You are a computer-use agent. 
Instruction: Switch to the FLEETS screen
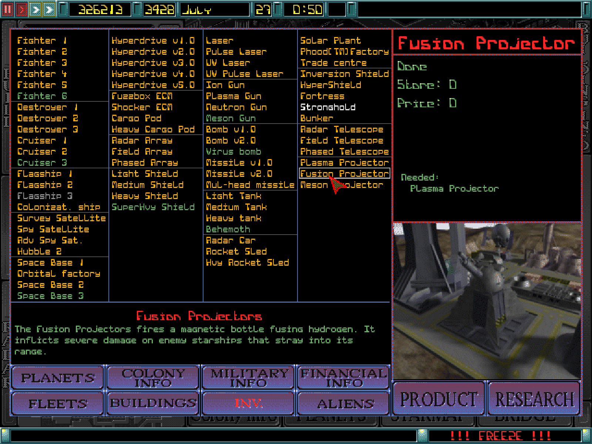(58, 403)
